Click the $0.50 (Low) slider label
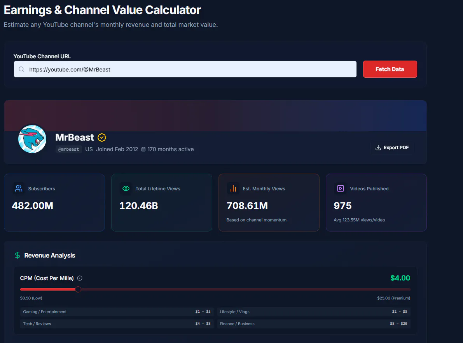Image resolution: width=463 pixels, height=343 pixels. point(31,298)
